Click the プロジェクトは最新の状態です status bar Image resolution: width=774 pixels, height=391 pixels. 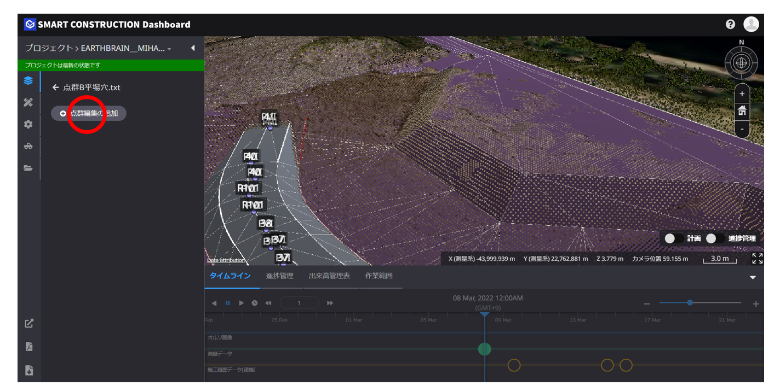[x=111, y=65]
